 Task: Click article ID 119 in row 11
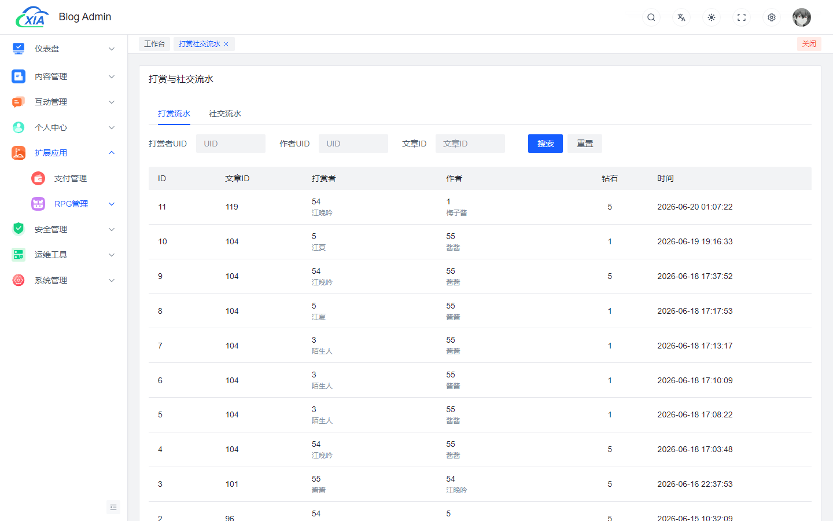coord(232,207)
